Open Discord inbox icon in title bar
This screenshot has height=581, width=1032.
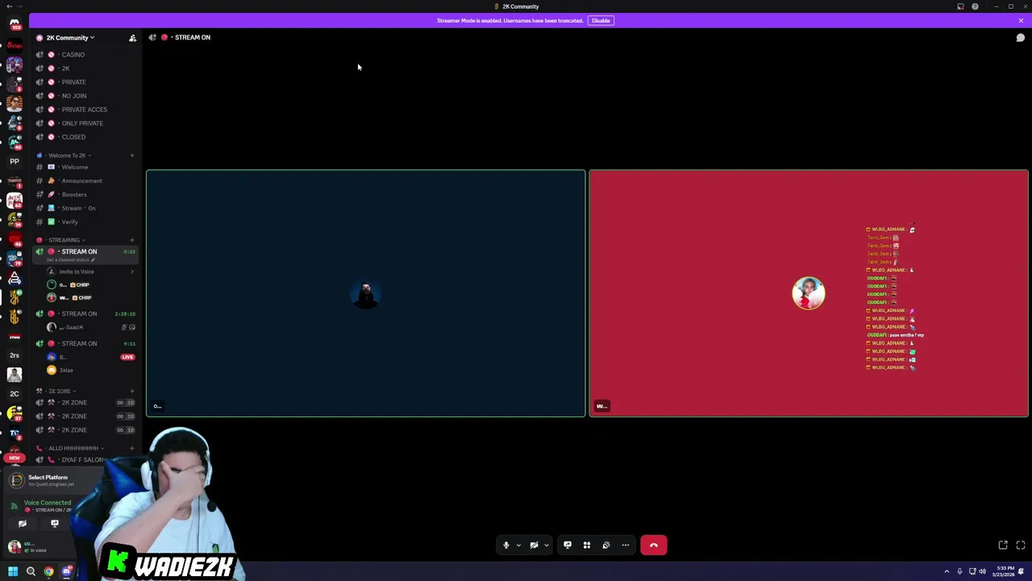[x=960, y=6]
